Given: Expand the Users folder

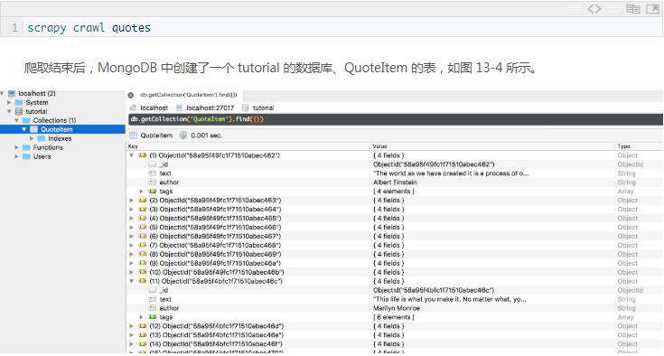Looking at the screenshot, I should click(x=16, y=156).
